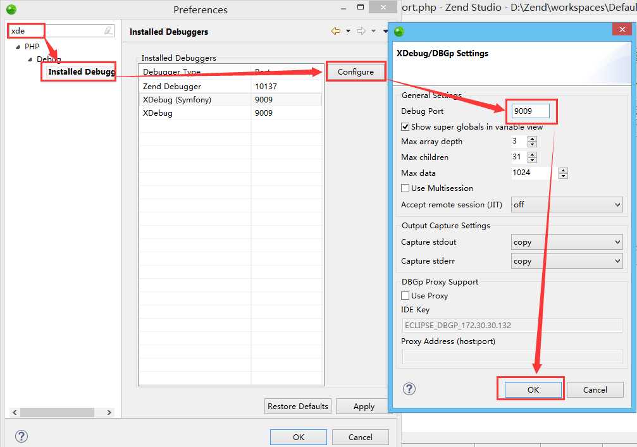Minimize the Preferences window
This screenshot has width=637, height=447.
(x=343, y=8)
